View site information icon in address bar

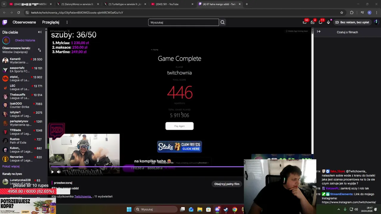click(x=27, y=12)
